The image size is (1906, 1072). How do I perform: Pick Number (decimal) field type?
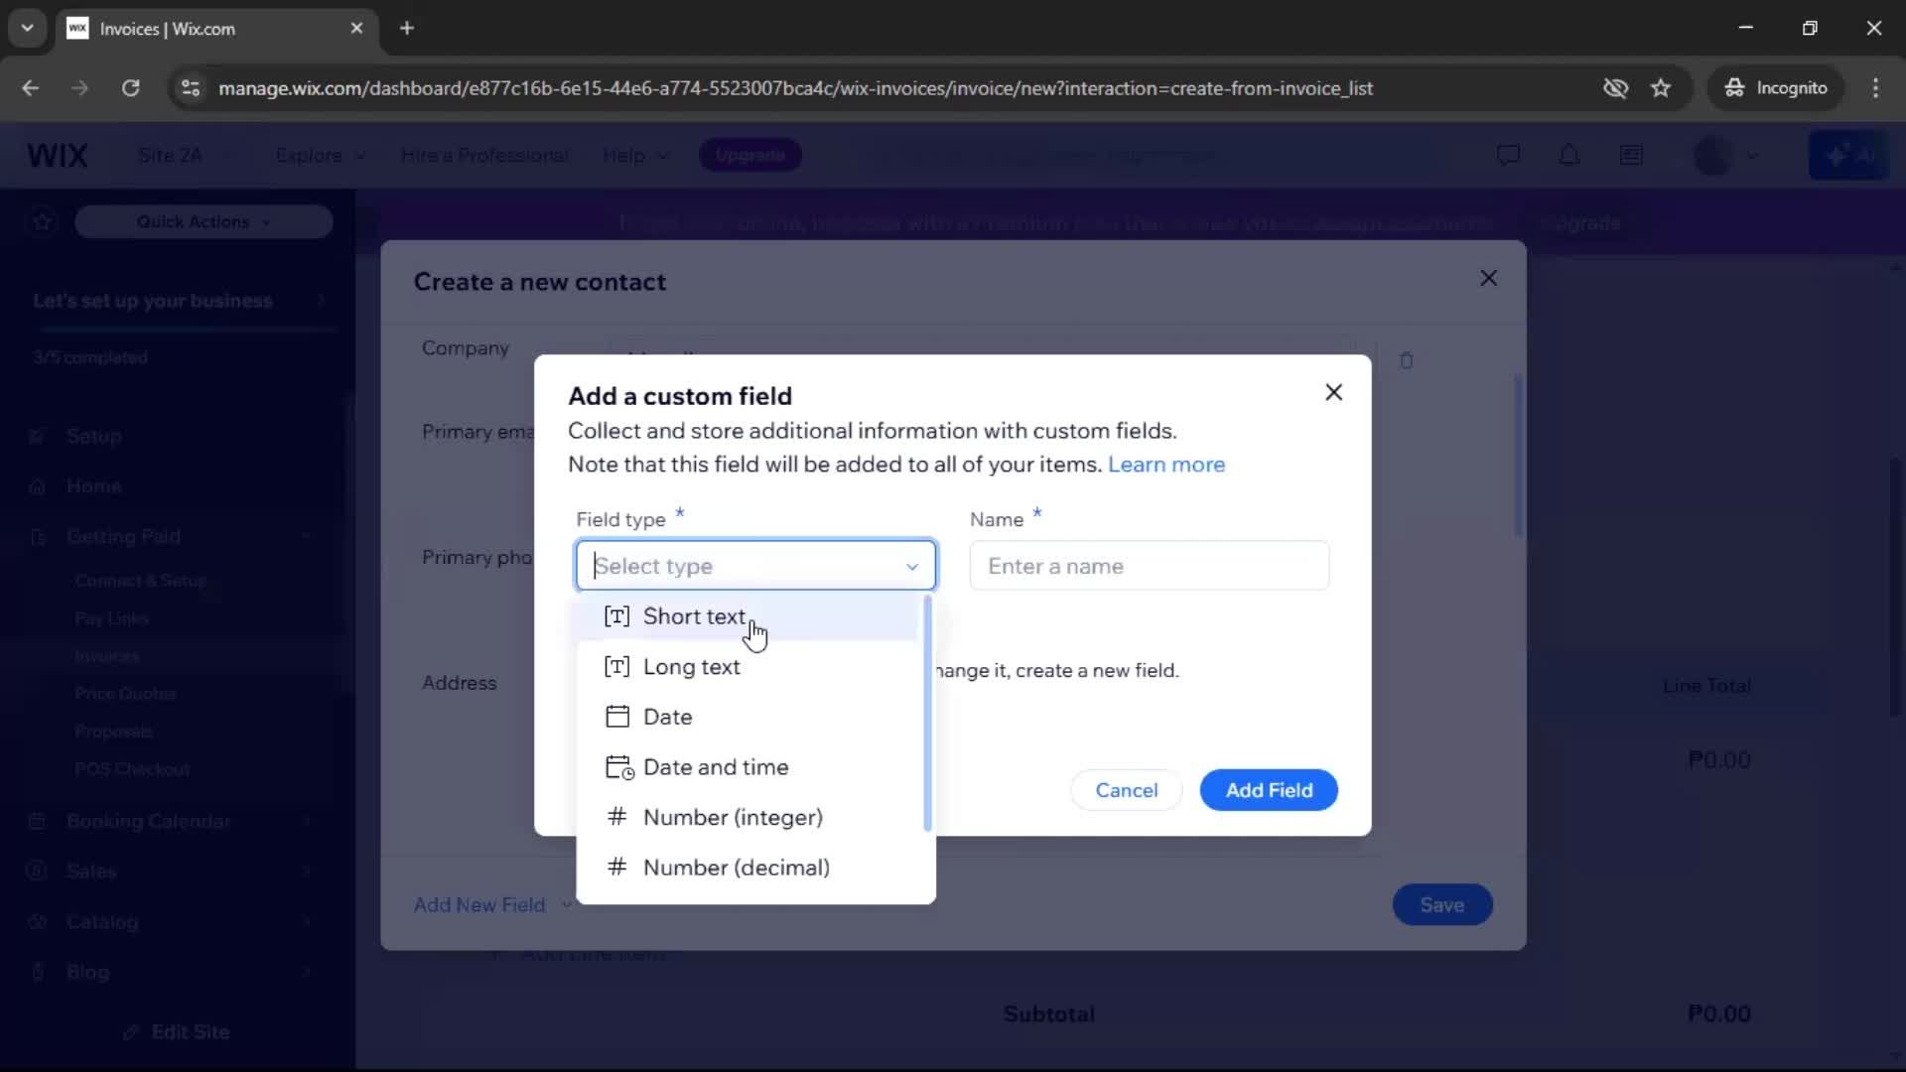(749, 868)
